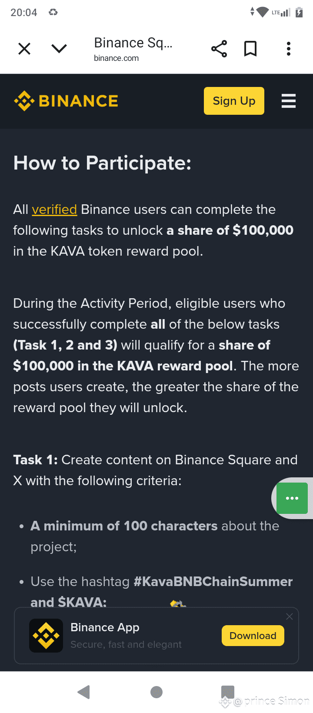Click the Binance logo in header
This screenshot has height=713, width=313.
66,101
